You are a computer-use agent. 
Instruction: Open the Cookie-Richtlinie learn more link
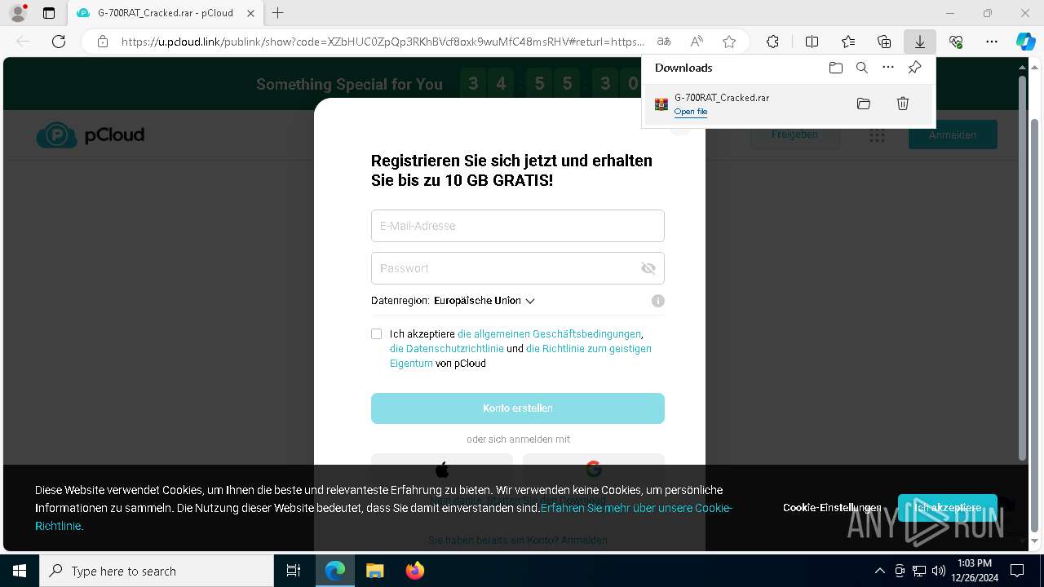pos(636,508)
